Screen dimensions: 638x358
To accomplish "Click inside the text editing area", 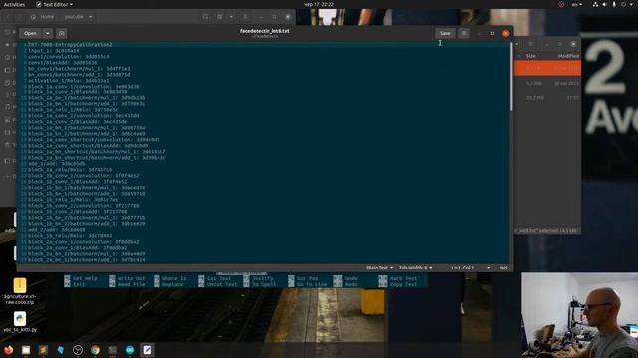I will click(x=264, y=152).
